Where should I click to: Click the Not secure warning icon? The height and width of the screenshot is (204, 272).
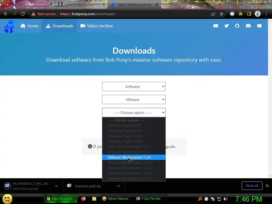(33, 14)
